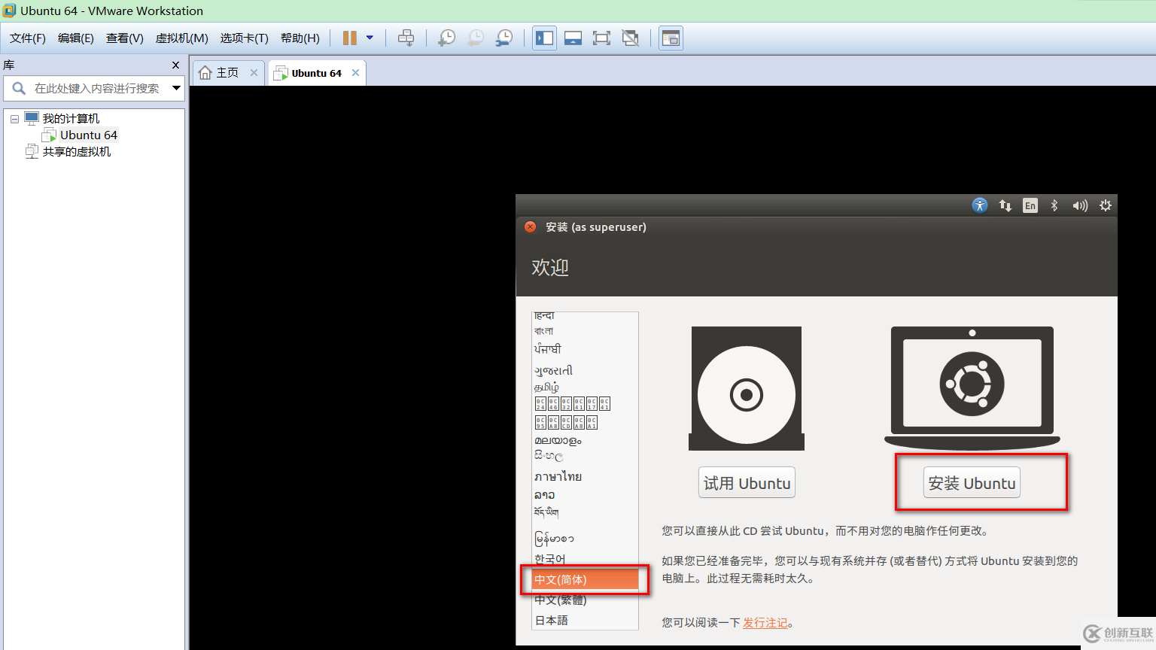Show console view toolbar icon

pos(671,38)
